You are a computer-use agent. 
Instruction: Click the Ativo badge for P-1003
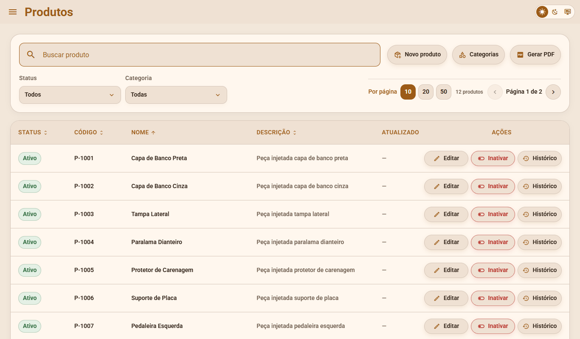[30, 214]
